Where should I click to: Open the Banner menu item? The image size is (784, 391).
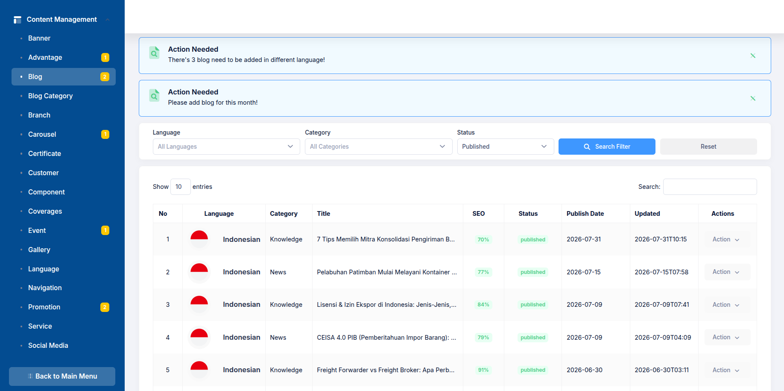(39, 38)
